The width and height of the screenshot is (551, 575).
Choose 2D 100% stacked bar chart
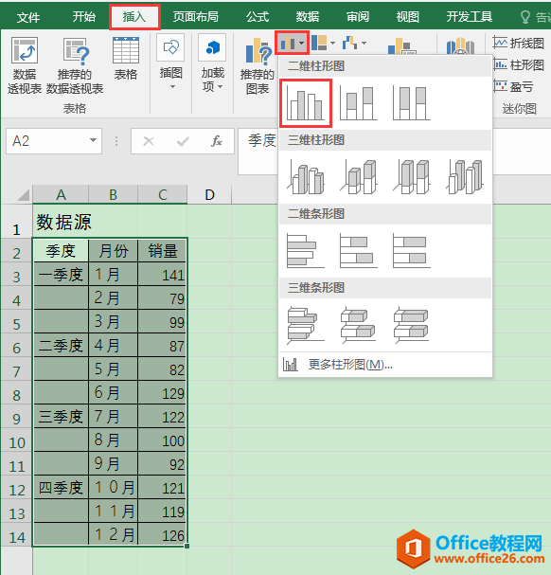click(x=411, y=250)
